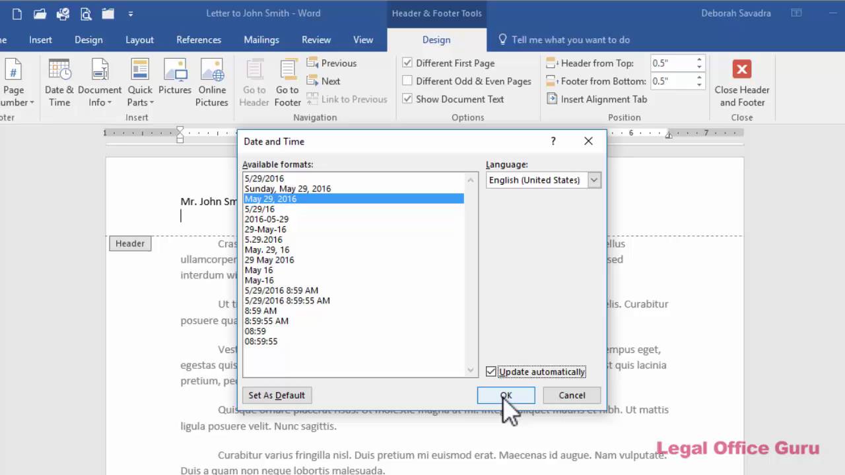Open the Review tab
Screen dimensions: 845x475
click(x=316, y=40)
